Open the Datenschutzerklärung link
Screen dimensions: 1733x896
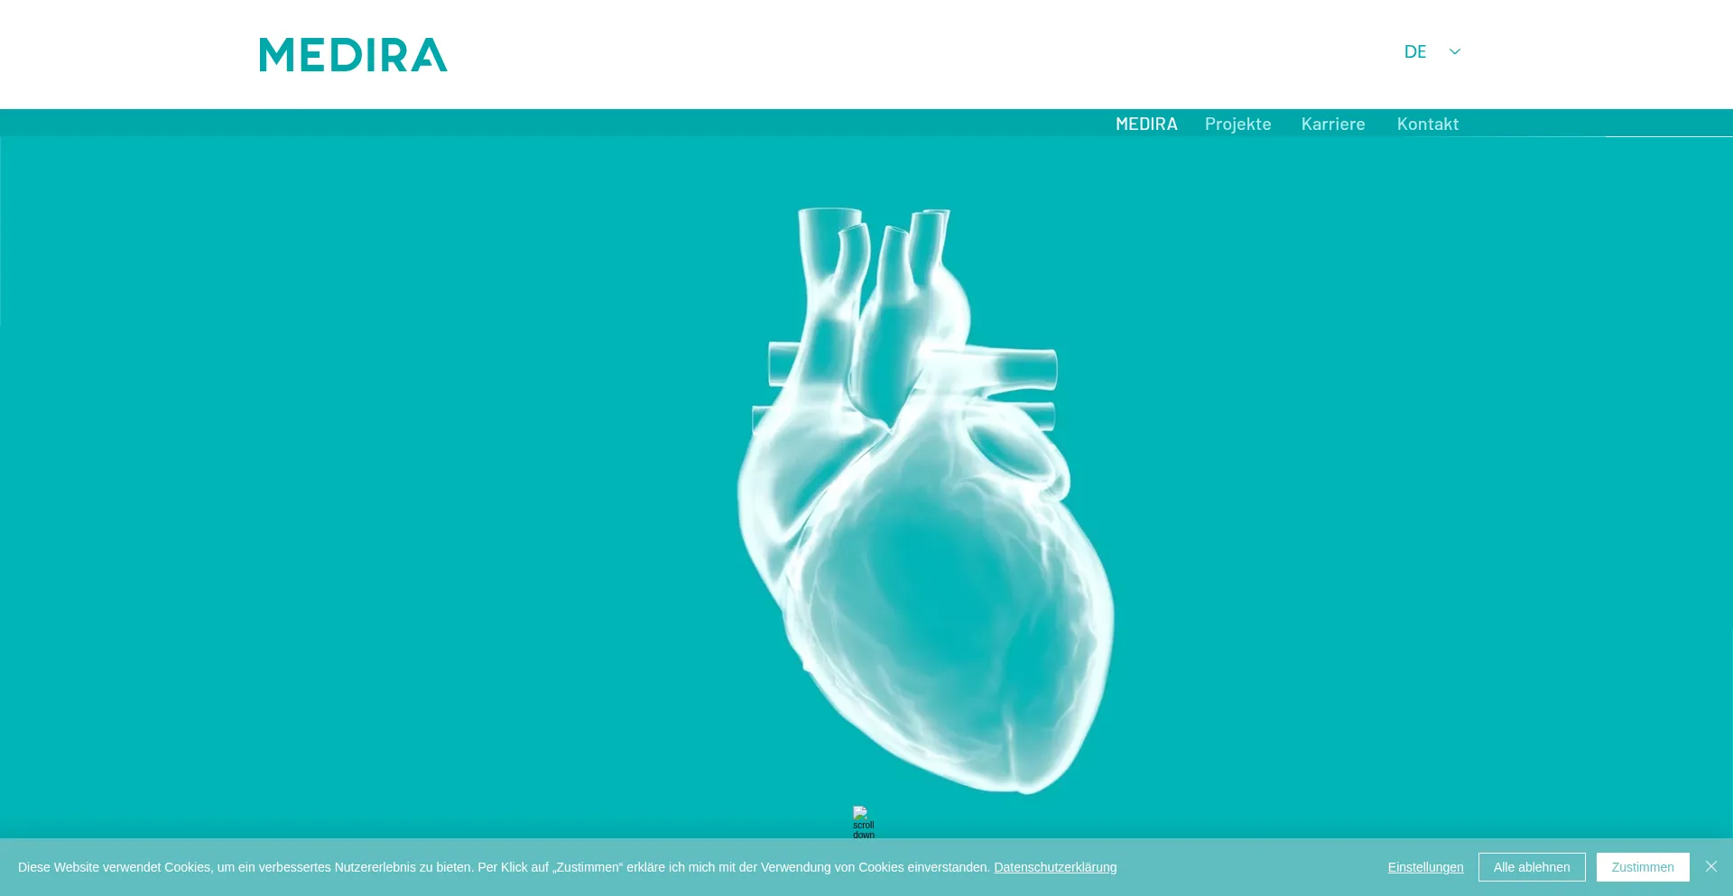tap(1054, 866)
